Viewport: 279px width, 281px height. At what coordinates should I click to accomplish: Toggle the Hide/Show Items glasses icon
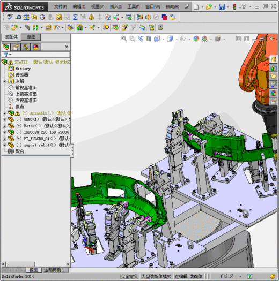183,39
